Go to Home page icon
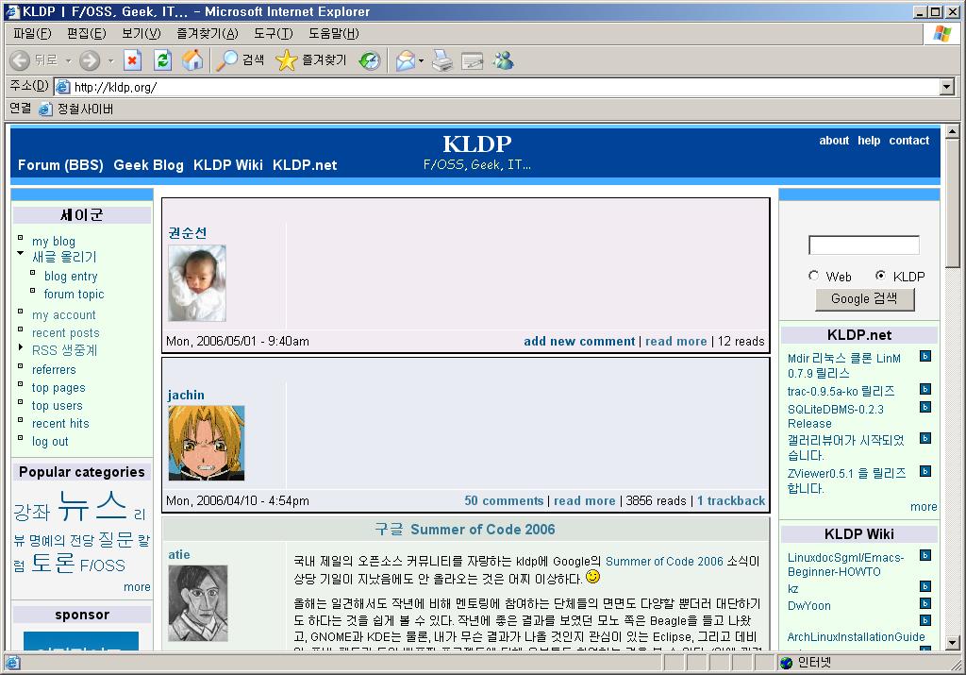 [192, 60]
